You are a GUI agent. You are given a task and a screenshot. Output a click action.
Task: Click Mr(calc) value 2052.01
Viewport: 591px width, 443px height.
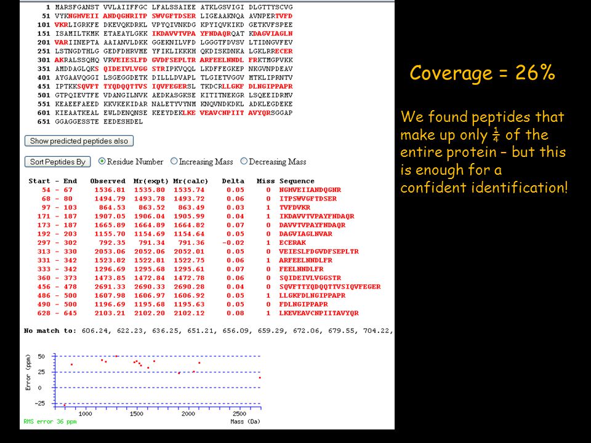pyautogui.click(x=189, y=251)
